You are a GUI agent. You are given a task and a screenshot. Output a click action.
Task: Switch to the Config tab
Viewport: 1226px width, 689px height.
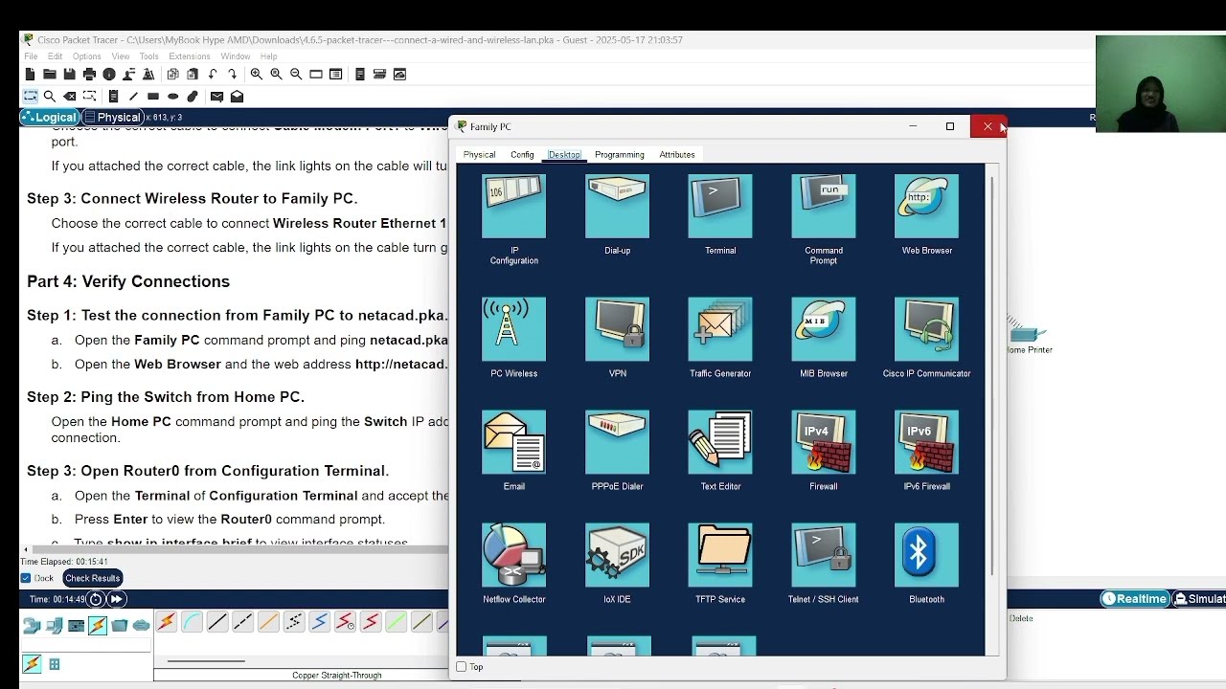(522, 154)
